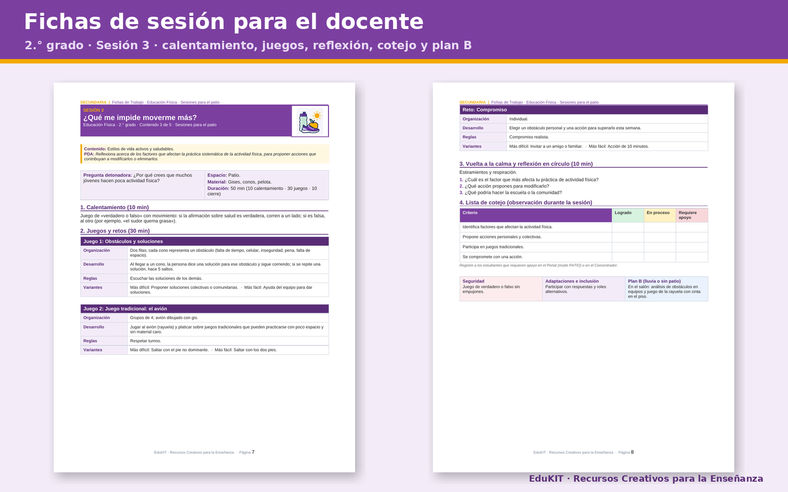
Task: Select row 'Identifica factores que afectan la actividad física.'
Action: click(584, 227)
